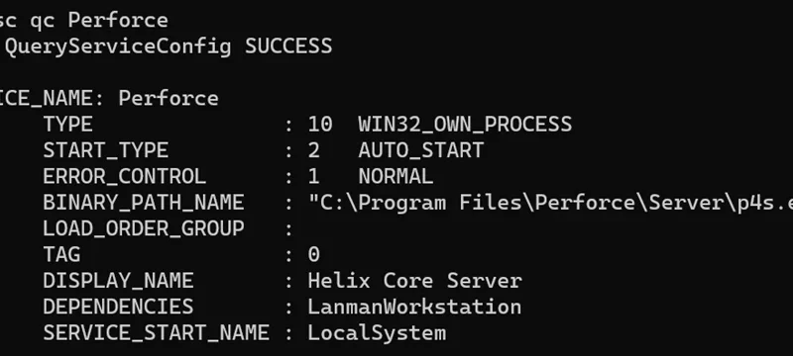
Task: Select the TYPE label
Action: pos(67,125)
